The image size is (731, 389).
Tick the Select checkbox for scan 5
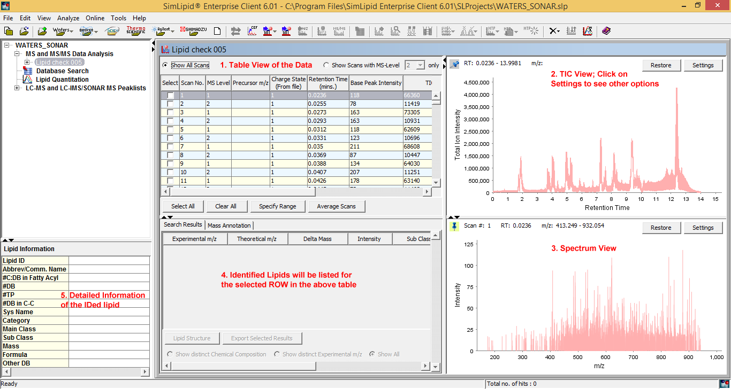click(x=170, y=129)
